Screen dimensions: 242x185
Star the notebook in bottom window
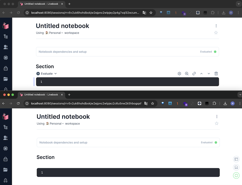pos(217,123)
